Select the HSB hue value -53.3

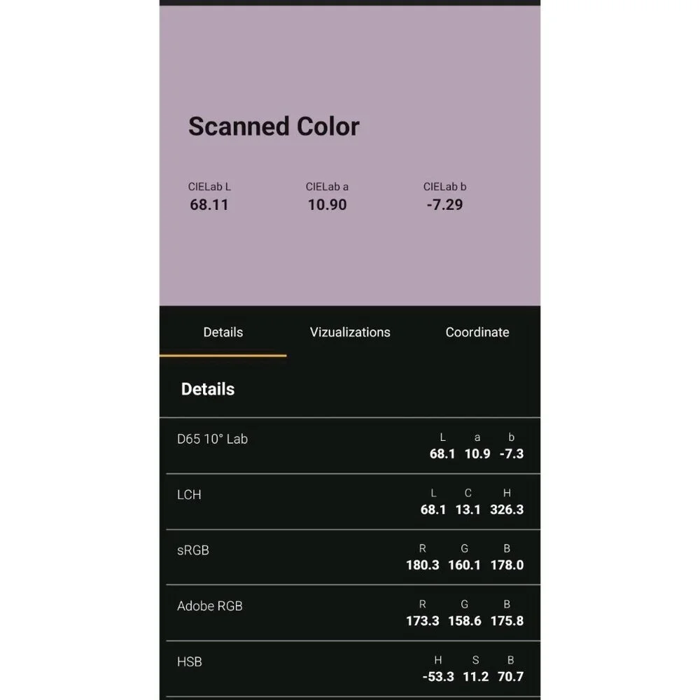pyautogui.click(x=438, y=677)
